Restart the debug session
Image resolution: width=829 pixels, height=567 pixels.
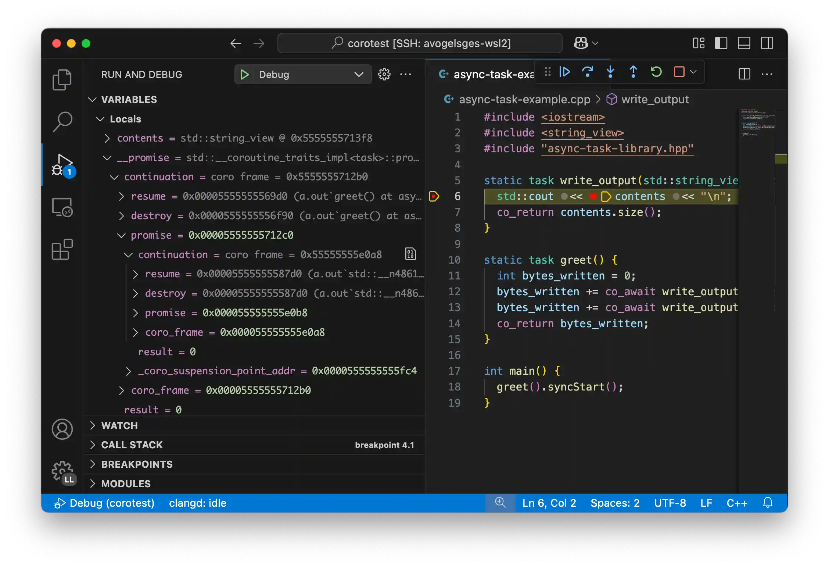(657, 72)
